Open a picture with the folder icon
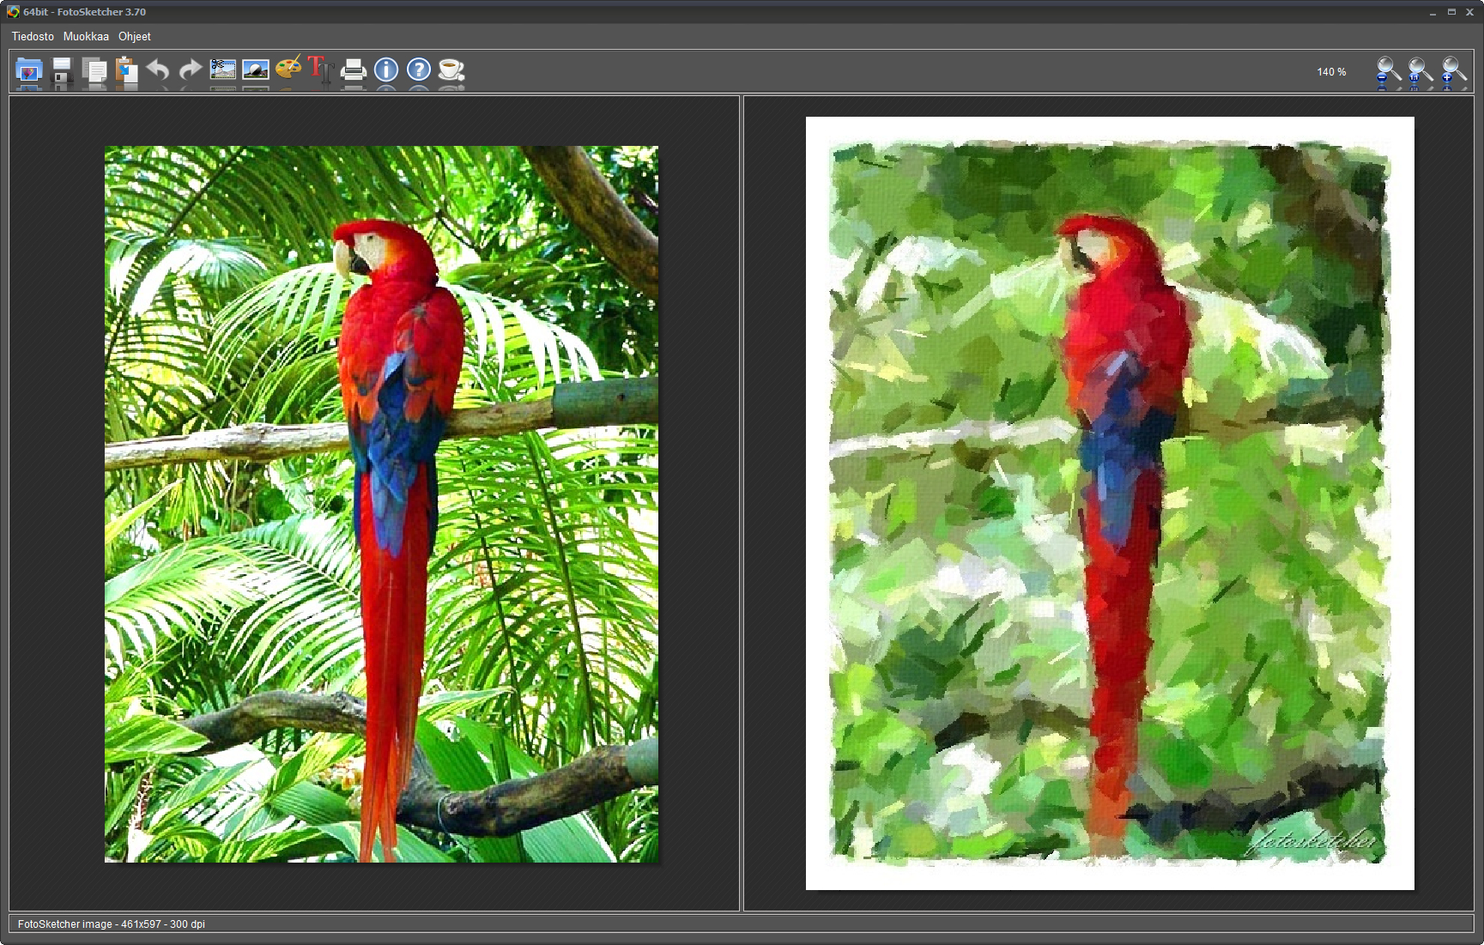Image resolution: width=1484 pixels, height=945 pixels. pyautogui.click(x=28, y=70)
